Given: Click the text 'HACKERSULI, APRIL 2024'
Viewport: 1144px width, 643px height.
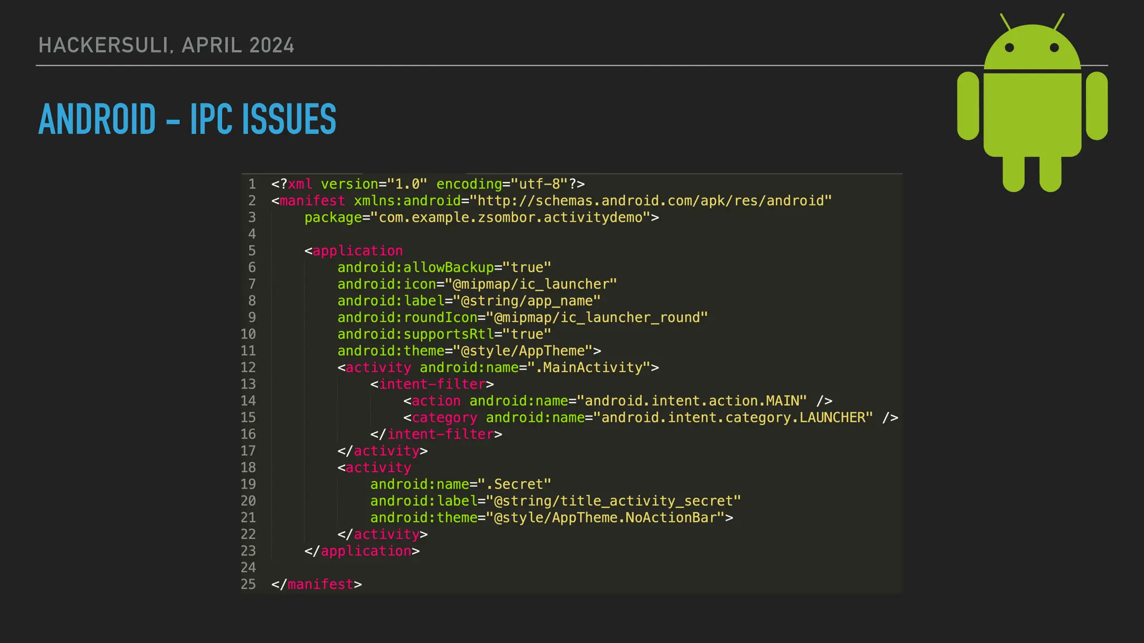Looking at the screenshot, I should [166, 45].
